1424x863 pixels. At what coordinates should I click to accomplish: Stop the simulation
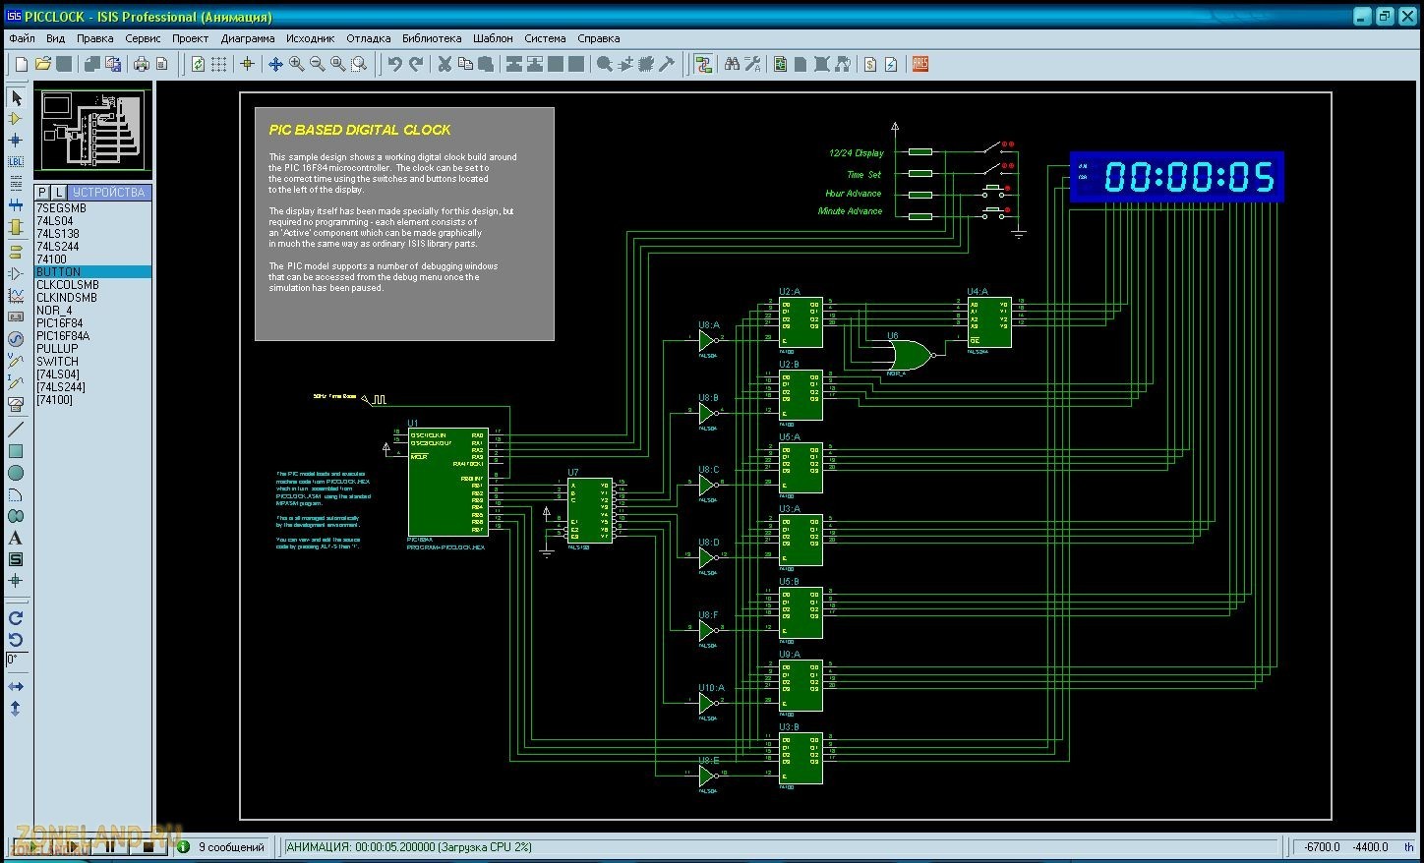(148, 847)
